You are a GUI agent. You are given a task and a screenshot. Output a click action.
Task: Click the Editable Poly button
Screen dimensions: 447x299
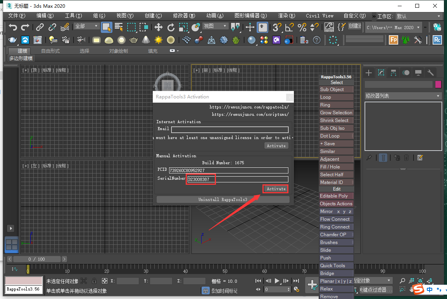click(337, 196)
